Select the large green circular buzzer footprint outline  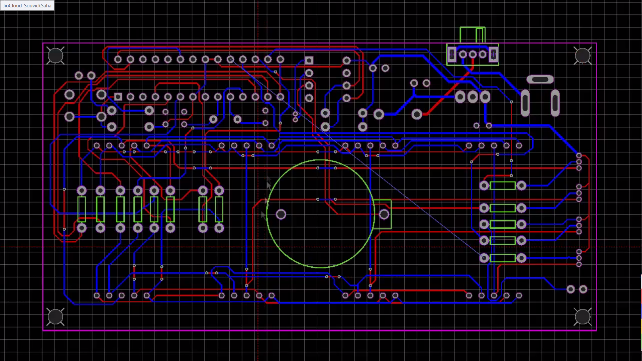[x=320, y=160]
